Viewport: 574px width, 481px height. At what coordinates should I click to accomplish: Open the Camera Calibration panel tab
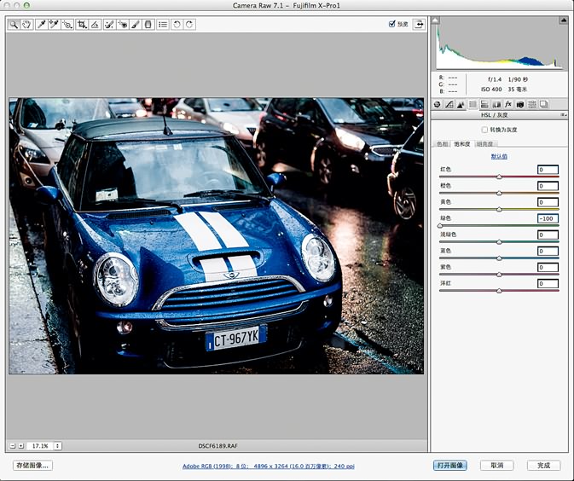click(x=520, y=105)
